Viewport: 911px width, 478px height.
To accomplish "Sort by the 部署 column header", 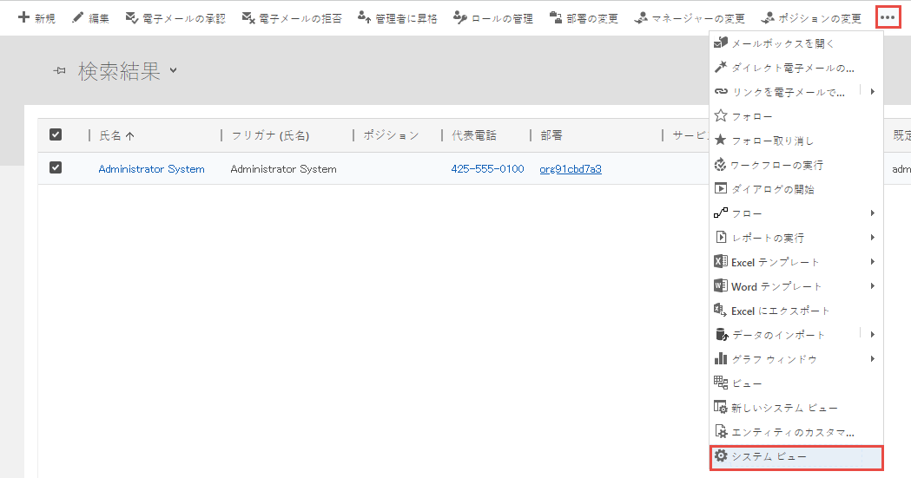I will (x=551, y=135).
